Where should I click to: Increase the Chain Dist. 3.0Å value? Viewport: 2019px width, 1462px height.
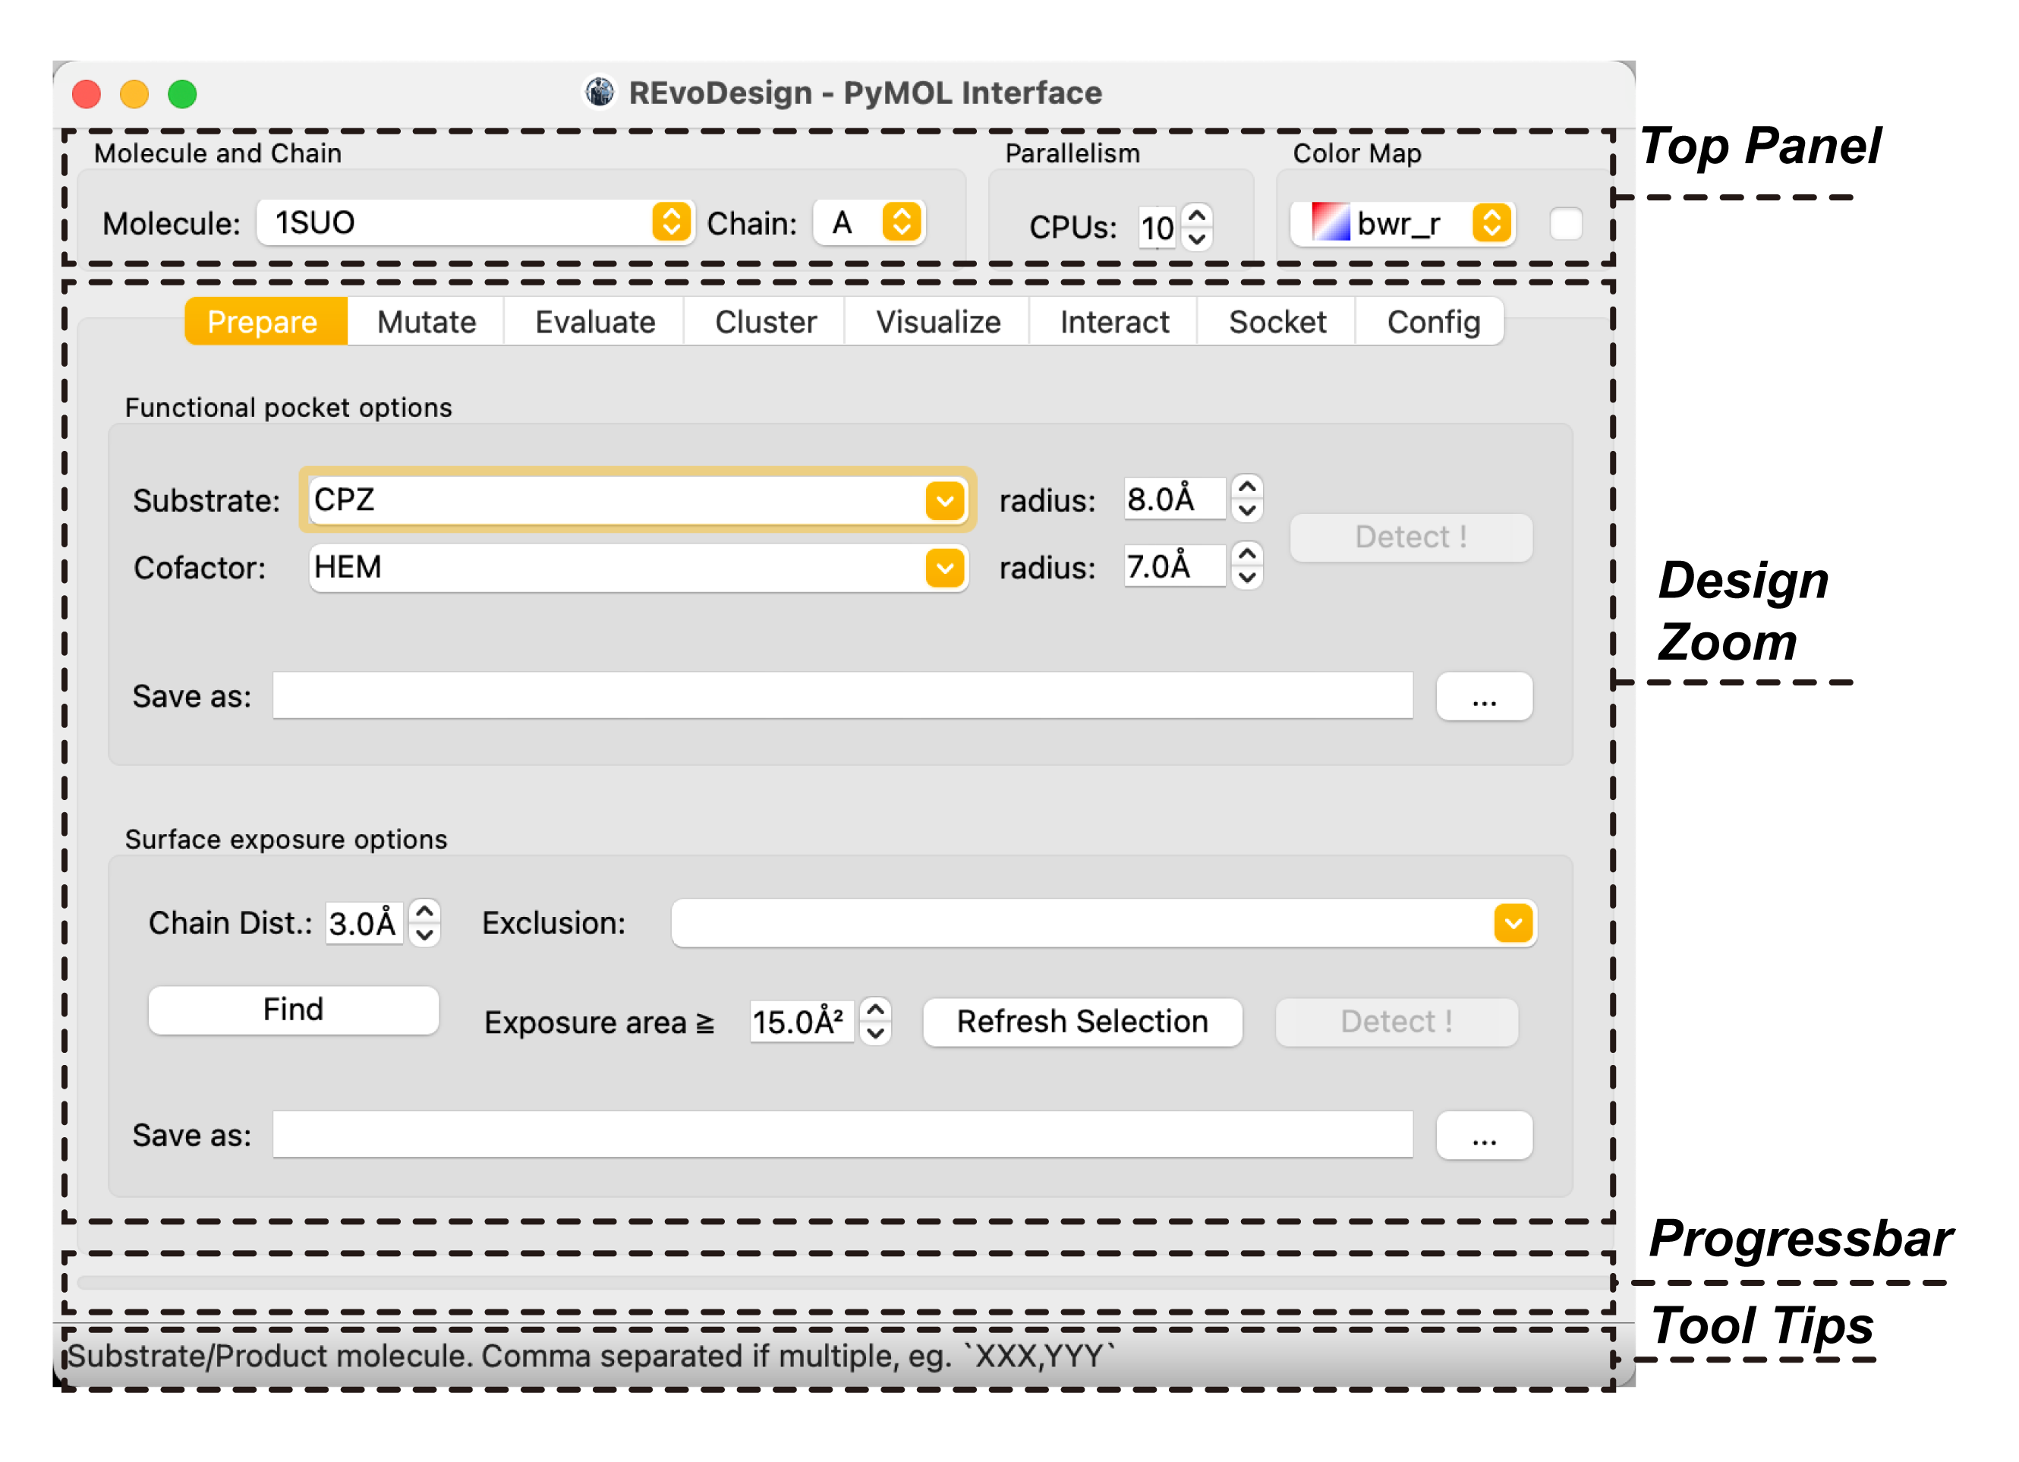pyautogui.click(x=426, y=911)
